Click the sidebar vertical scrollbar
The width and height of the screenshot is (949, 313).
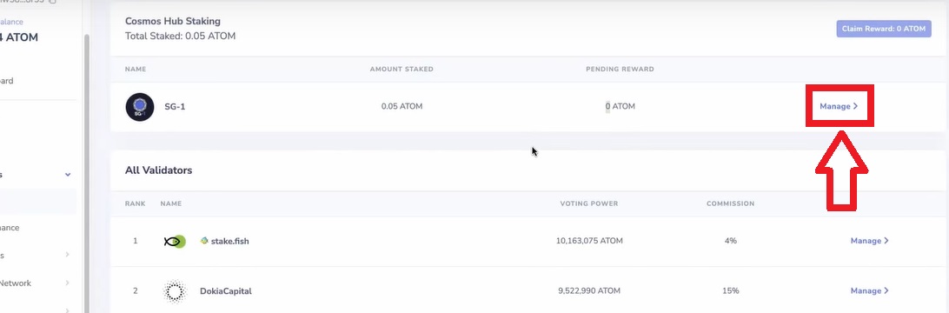click(x=87, y=172)
